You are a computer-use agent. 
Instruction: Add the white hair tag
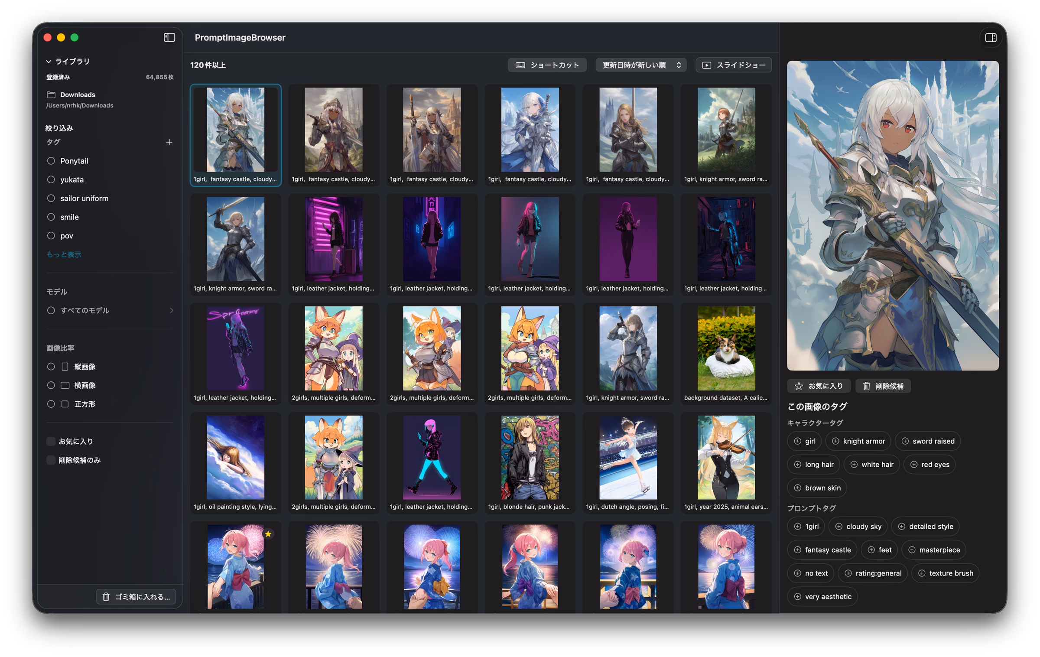point(871,465)
